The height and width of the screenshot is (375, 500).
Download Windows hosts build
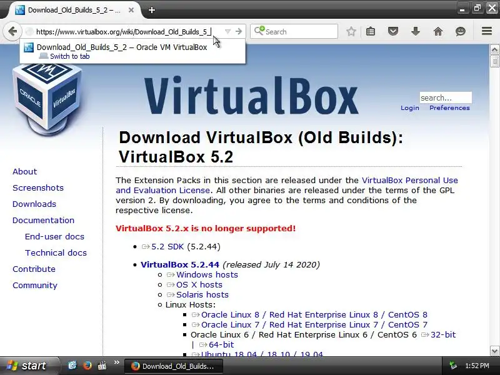207,275
